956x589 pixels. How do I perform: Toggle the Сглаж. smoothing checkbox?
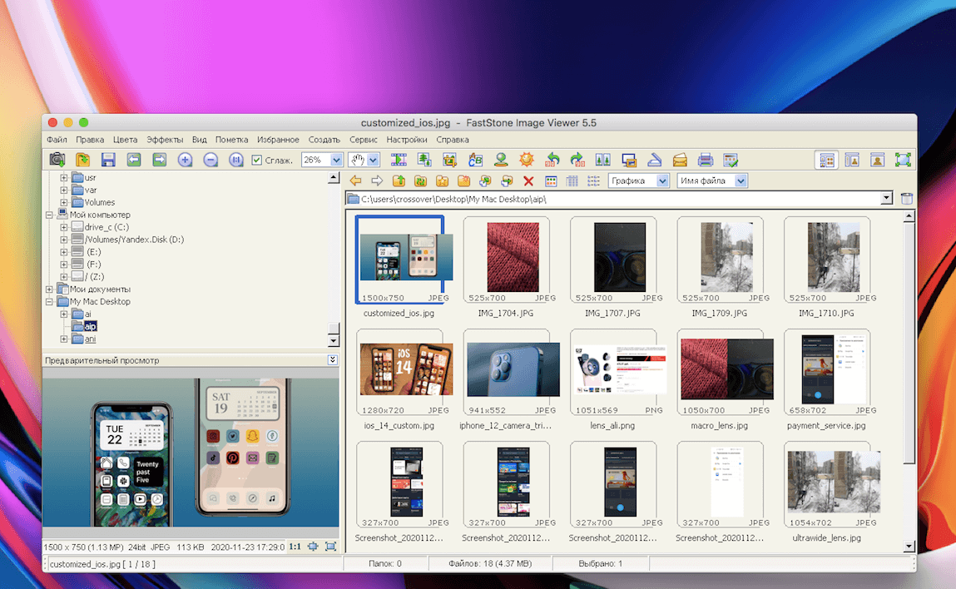point(257,161)
